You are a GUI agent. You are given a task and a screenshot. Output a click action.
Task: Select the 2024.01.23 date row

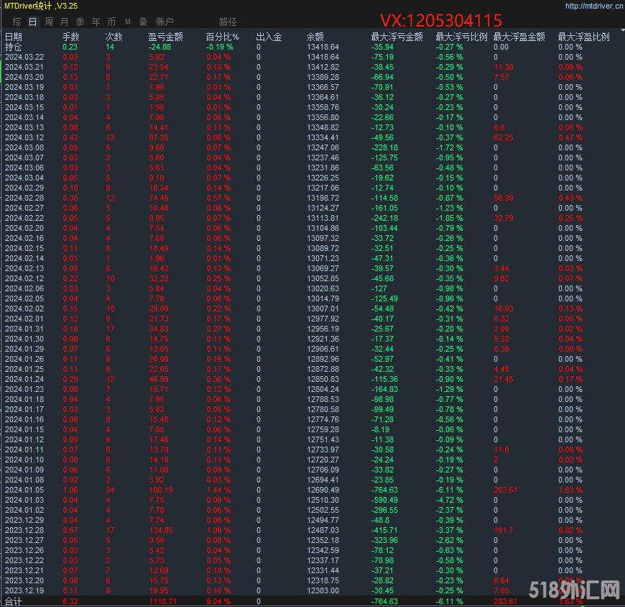24,389
